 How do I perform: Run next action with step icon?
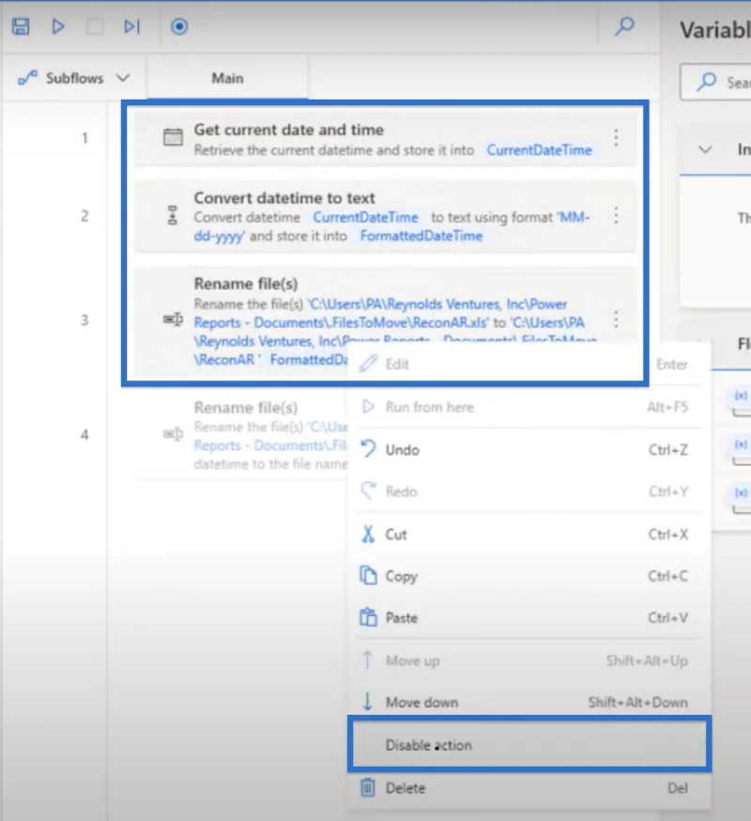131,26
